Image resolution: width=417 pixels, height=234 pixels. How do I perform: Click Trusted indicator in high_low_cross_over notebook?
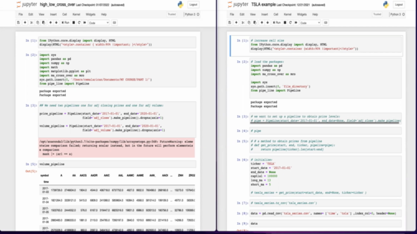pos(172,14)
